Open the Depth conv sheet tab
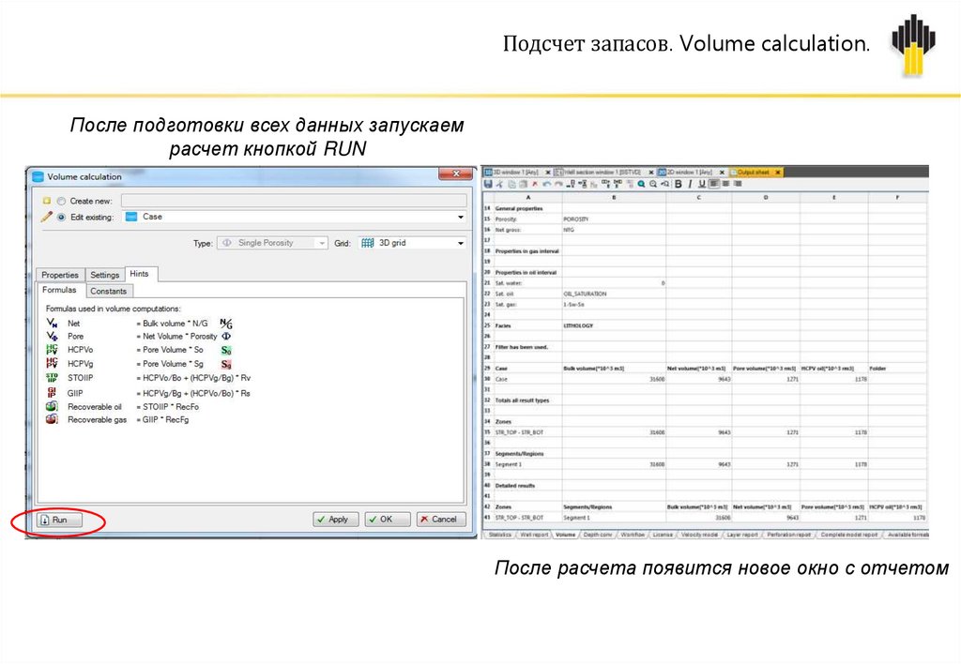The width and height of the screenshot is (961, 664). coord(598,535)
